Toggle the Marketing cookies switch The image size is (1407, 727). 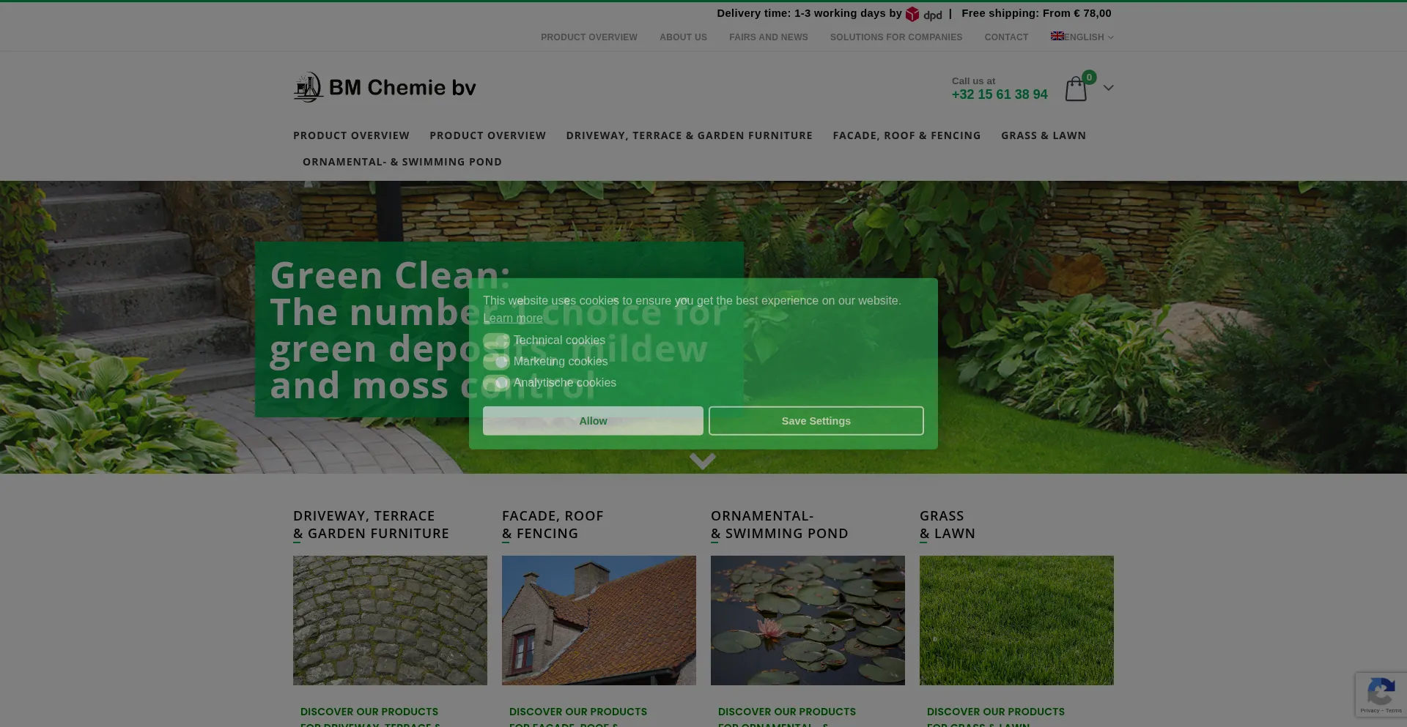(496, 362)
